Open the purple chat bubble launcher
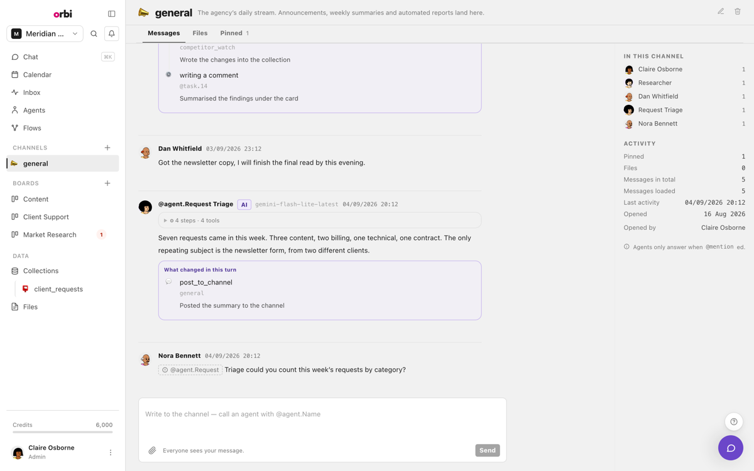The height and width of the screenshot is (471, 754). click(731, 448)
